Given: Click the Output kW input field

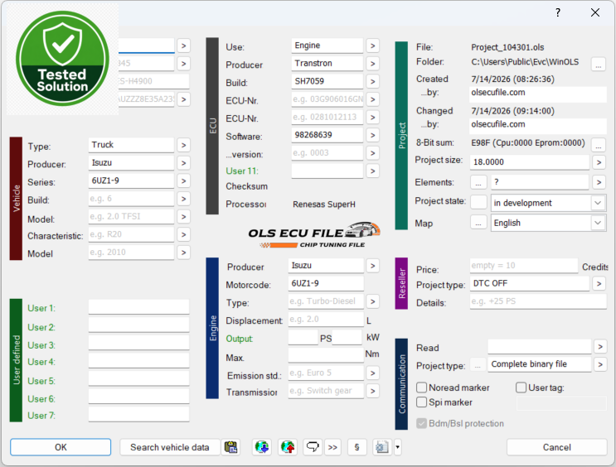Looking at the screenshot, I should [347, 338].
